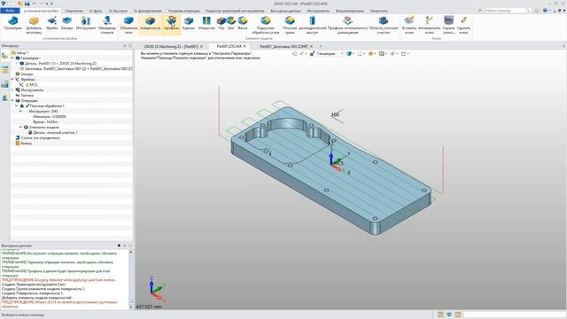The width and height of the screenshot is (567, 319).
Task: Close the Part001.Z3CAM document tab
Action: pyautogui.click(x=245, y=46)
